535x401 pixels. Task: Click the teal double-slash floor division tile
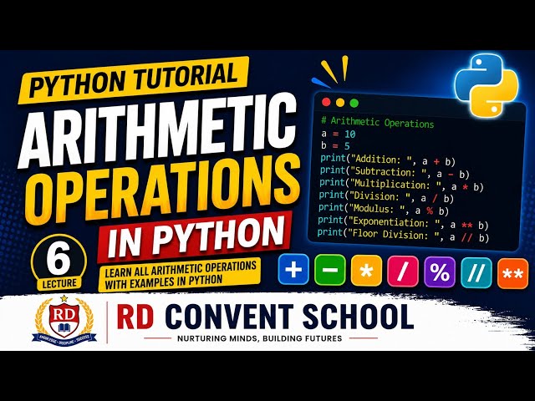click(x=476, y=273)
